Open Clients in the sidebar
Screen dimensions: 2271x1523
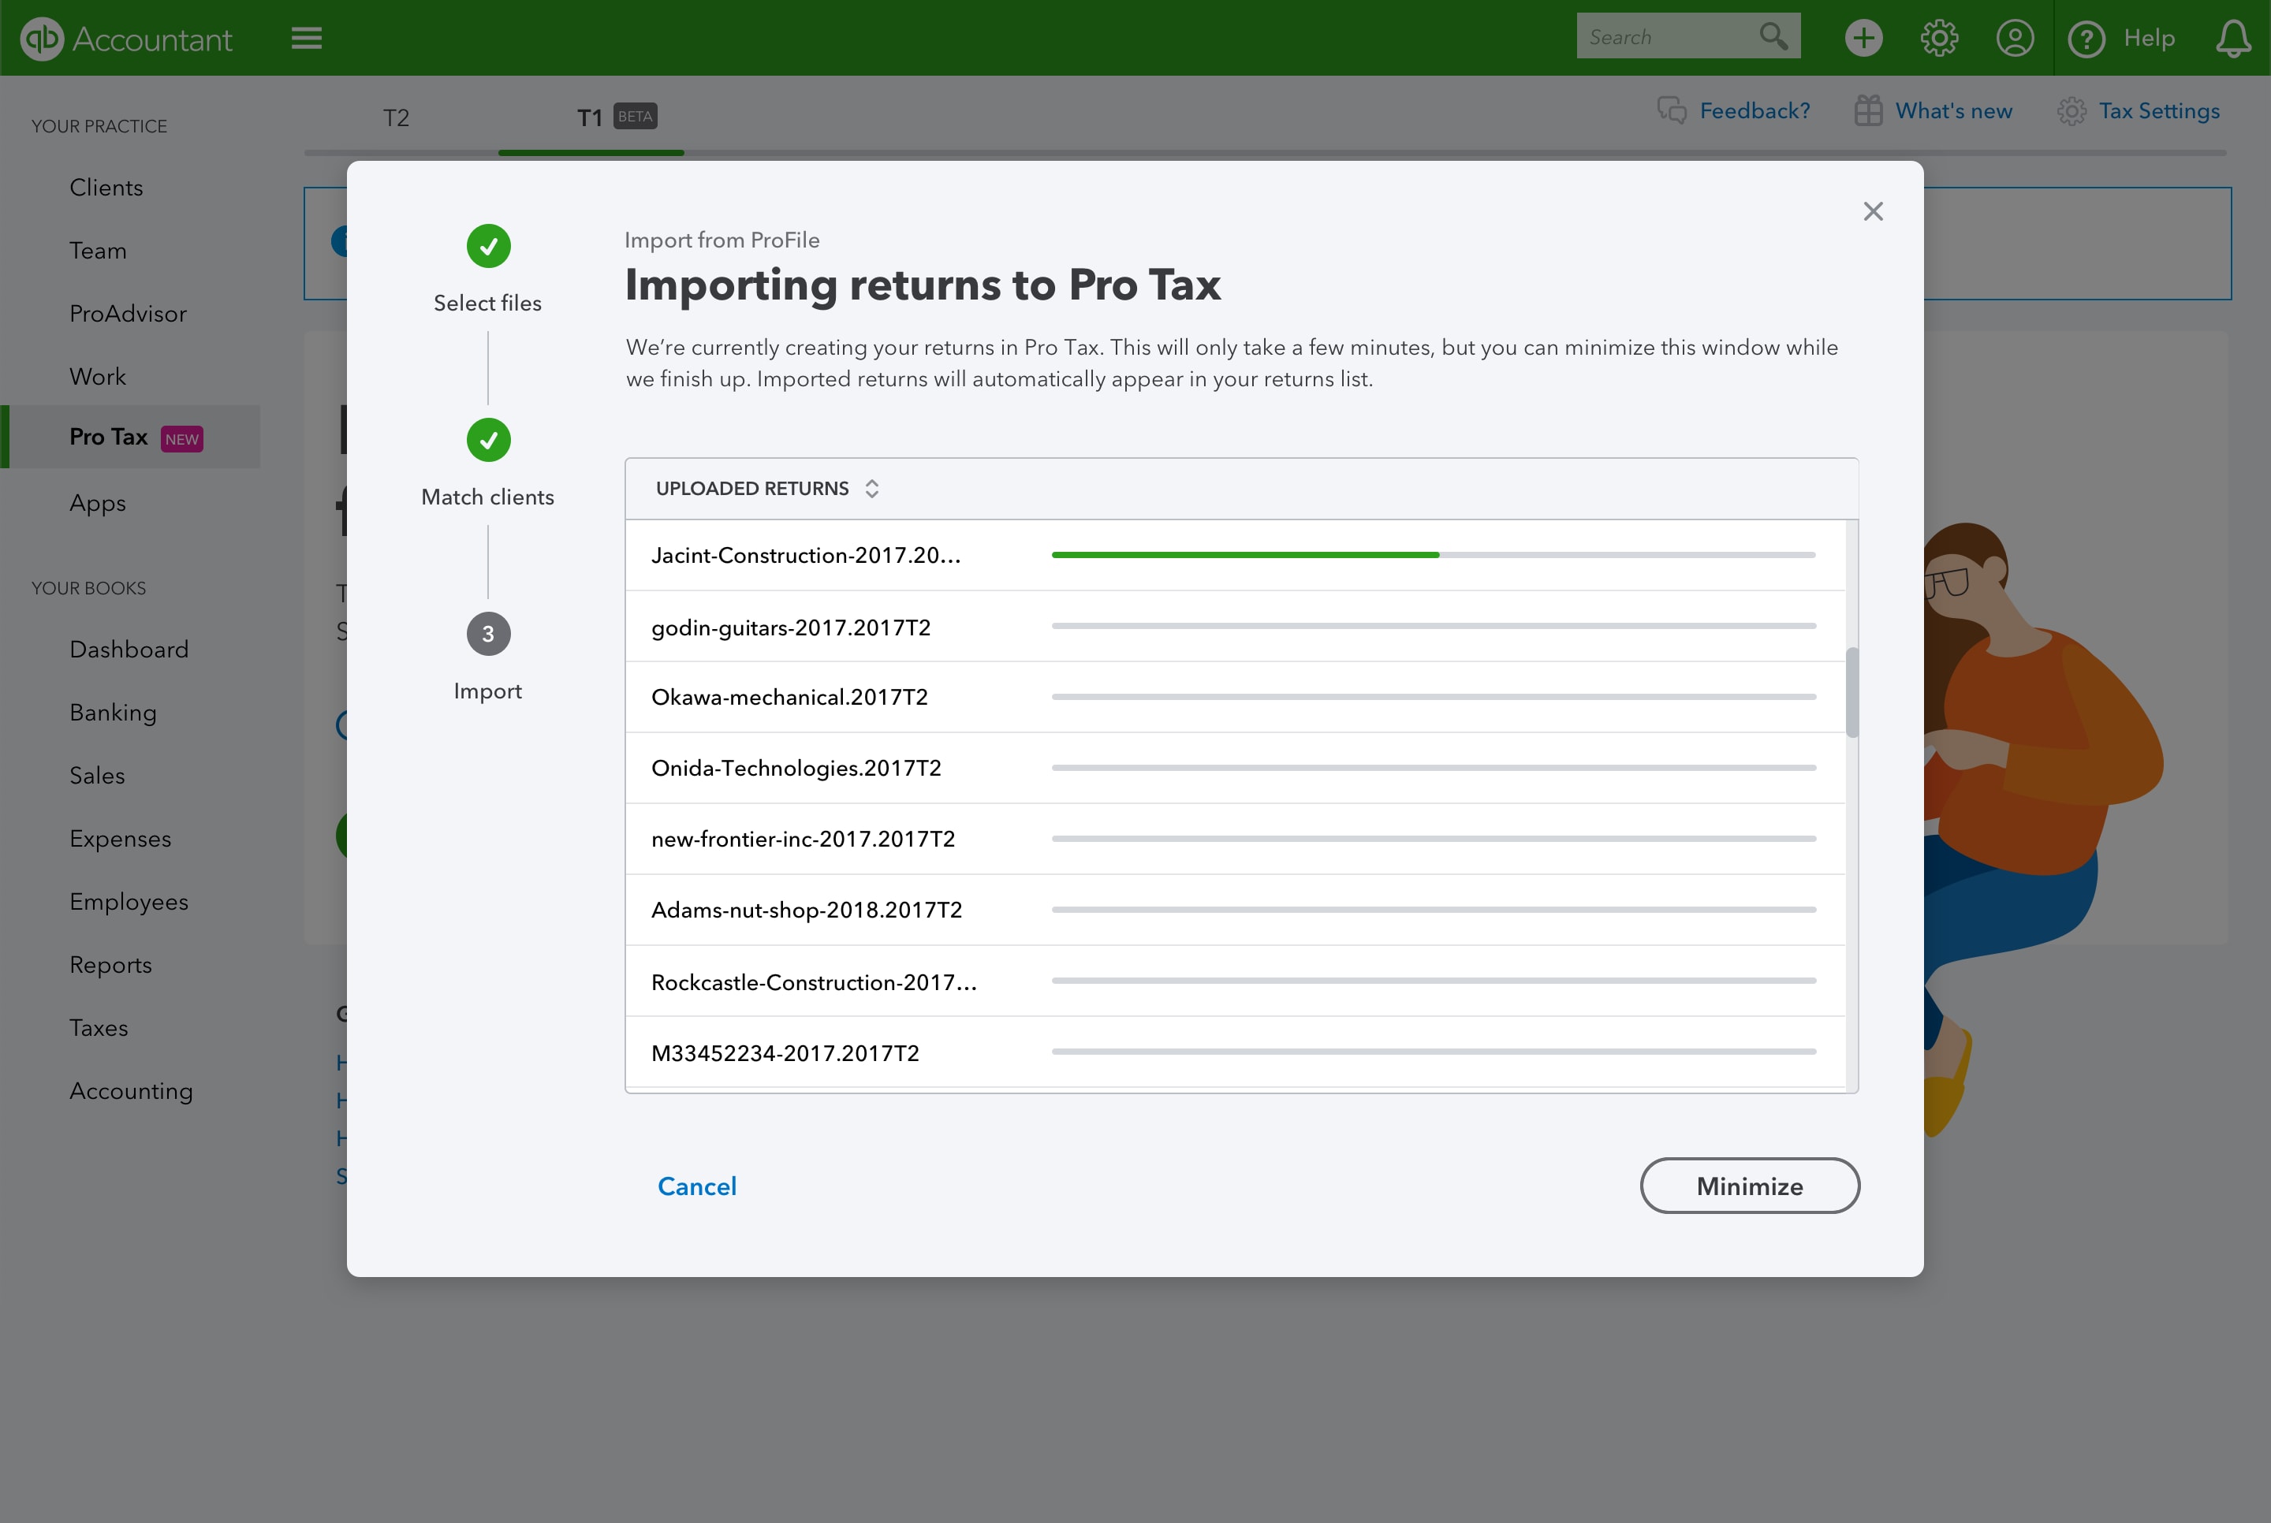[106, 188]
